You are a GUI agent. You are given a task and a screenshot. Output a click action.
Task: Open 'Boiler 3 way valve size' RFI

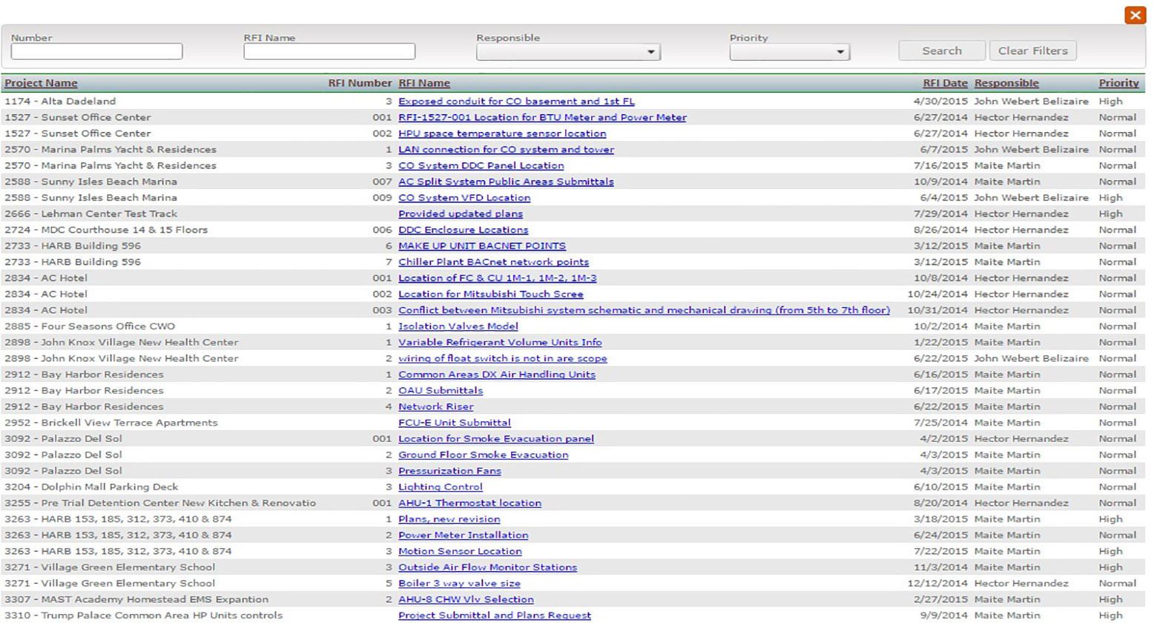[459, 584]
